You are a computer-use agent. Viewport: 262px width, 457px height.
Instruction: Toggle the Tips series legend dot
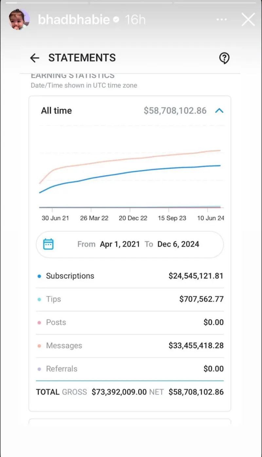pyautogui.click(x=39, y=299)
